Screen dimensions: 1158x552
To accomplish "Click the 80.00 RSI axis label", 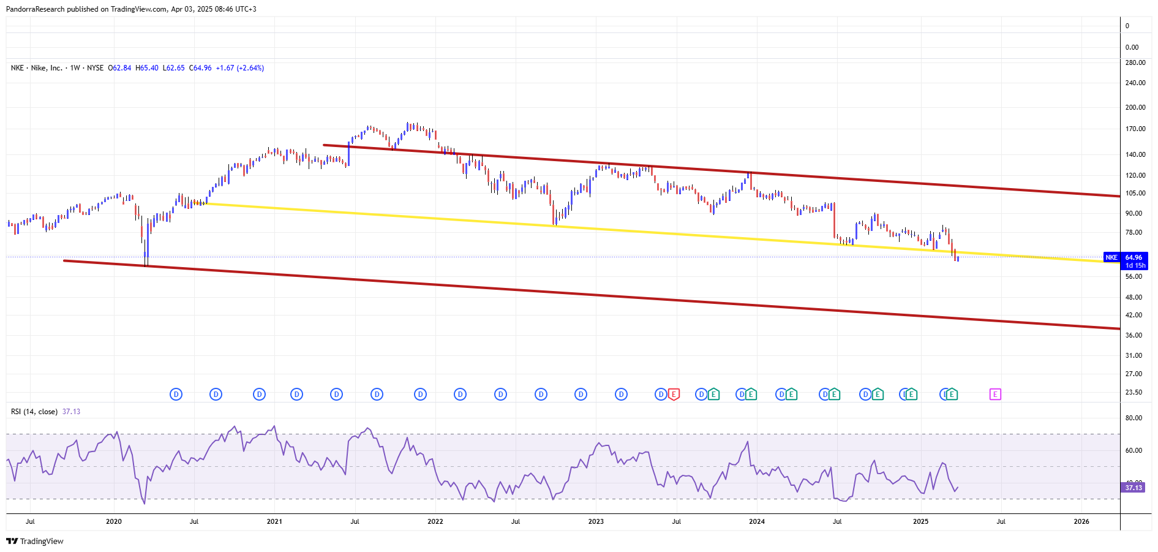I will (1134, 418).
